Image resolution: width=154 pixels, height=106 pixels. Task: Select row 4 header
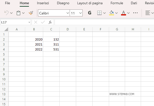(4, 49)
